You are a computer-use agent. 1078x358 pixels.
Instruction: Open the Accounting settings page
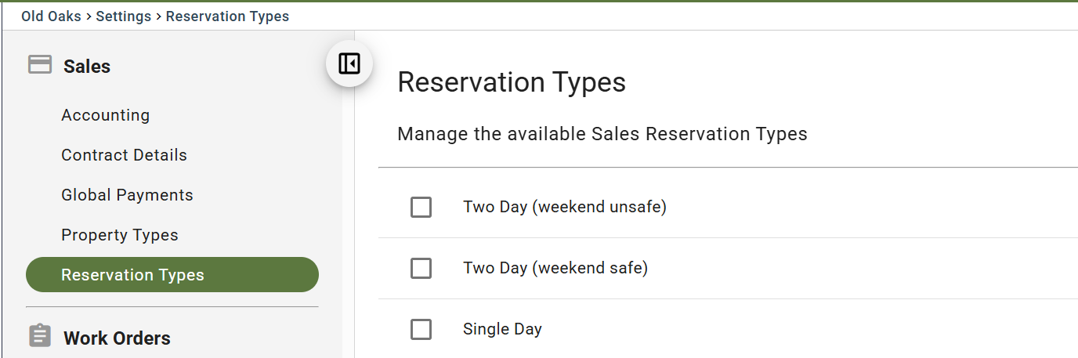click(x=106, y=115)
